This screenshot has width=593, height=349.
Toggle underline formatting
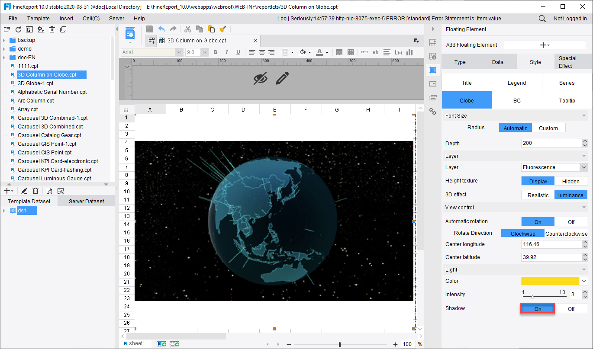(238, 52)
